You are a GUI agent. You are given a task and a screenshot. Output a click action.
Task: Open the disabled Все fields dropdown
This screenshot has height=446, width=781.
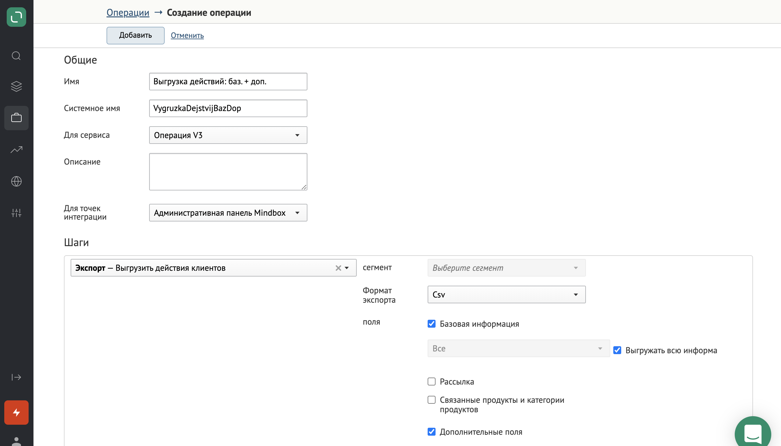[518, 348]
